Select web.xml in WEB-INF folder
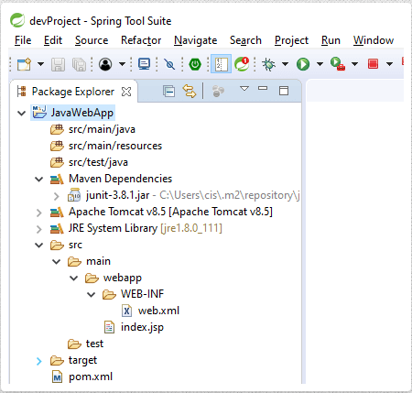 click(x=158, y=311)
